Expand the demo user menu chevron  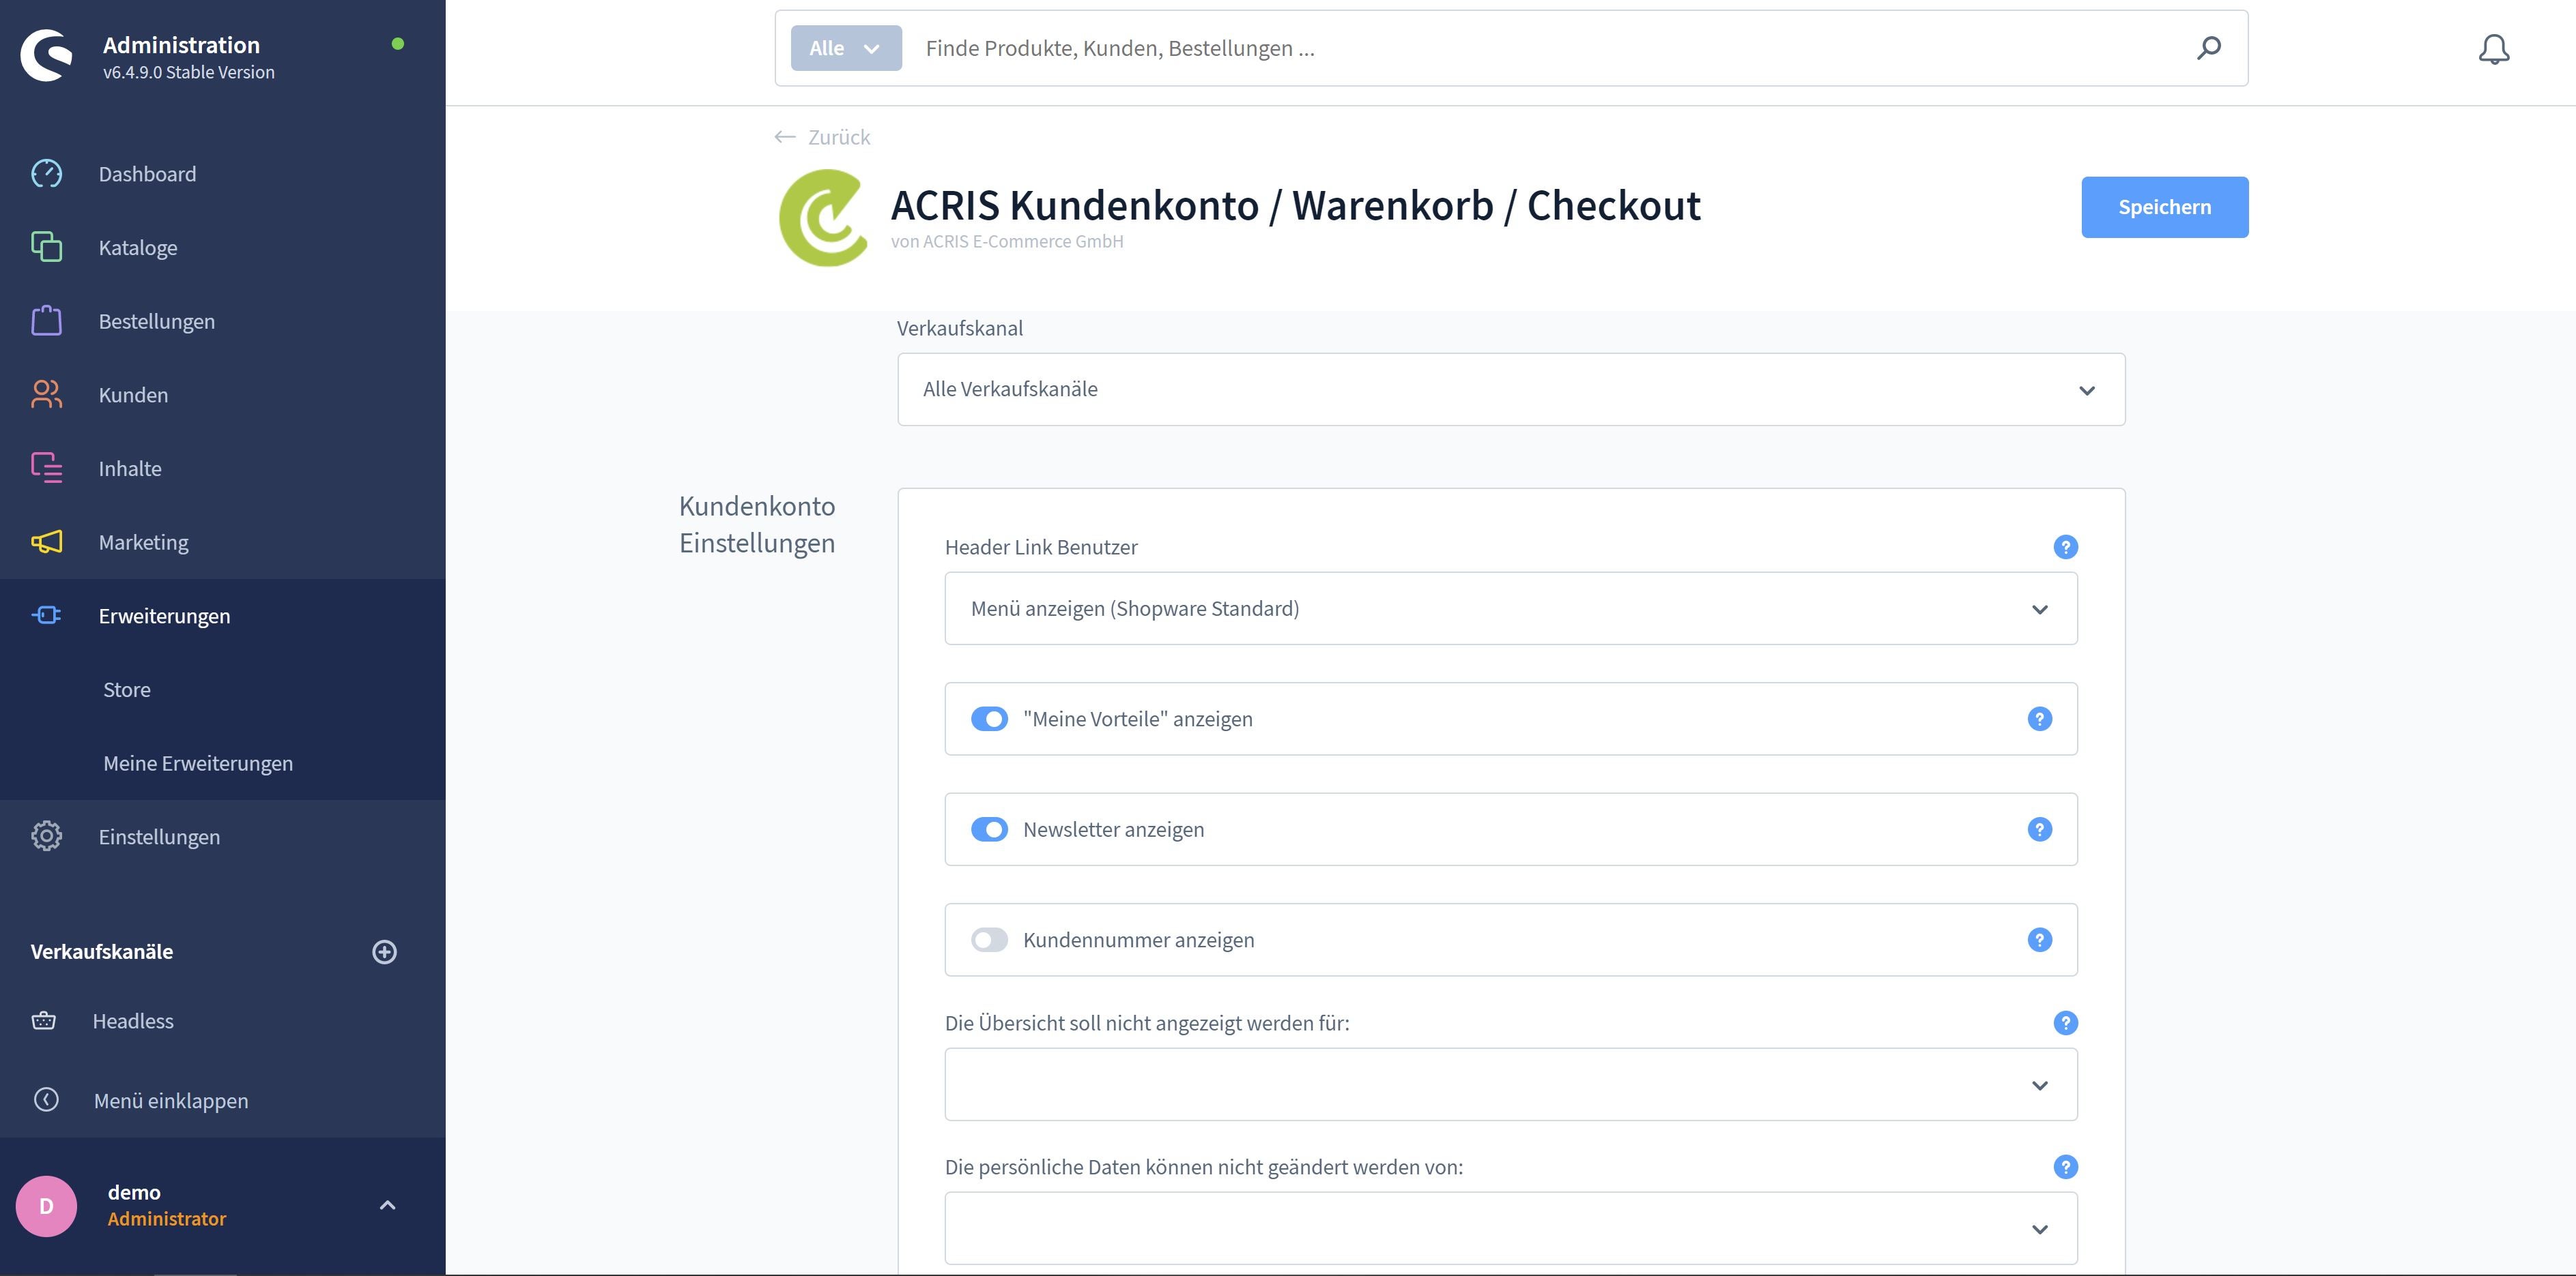click(x=388, y=1205)
